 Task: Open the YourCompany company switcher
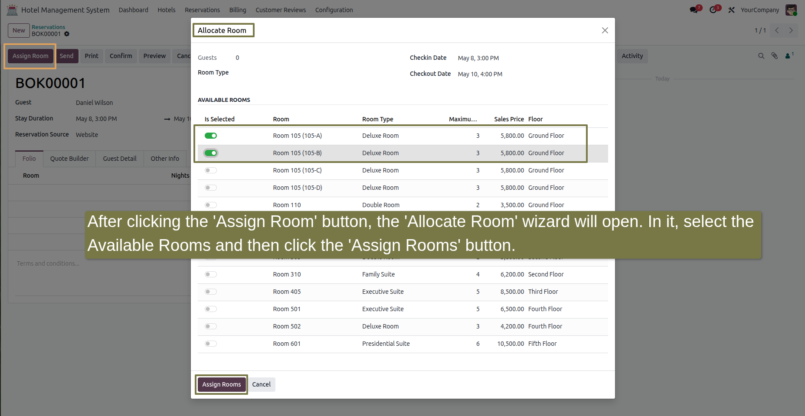click(x=759, y=10)
